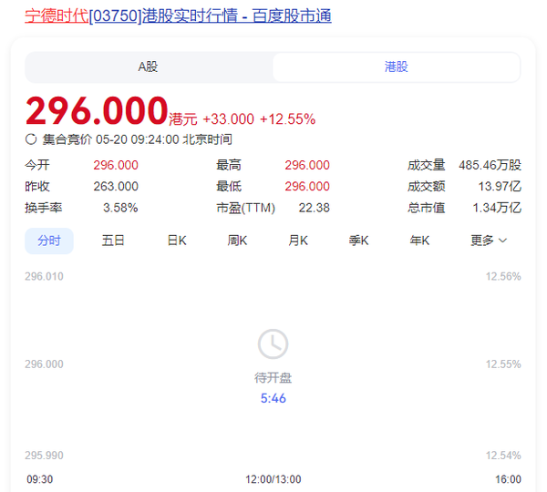This screenshot has width=547, height=492.
Task: Switch to the A股 tab
Action: coord(148,67)
